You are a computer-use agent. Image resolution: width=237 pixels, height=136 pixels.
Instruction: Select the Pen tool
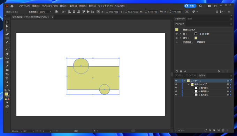[x=7, y=34]
